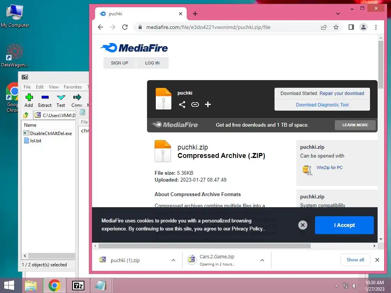Viewport: 391px width, 293px height.
Task: Click Google Chrome desktop shortcut
Action: [x=12, y=98]
